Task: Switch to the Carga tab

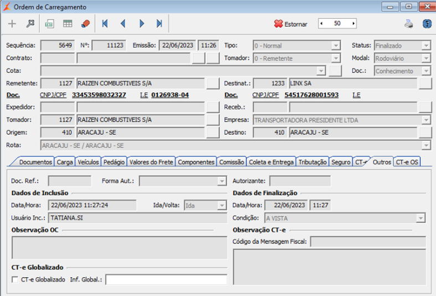Action: [x=64, y=162]
